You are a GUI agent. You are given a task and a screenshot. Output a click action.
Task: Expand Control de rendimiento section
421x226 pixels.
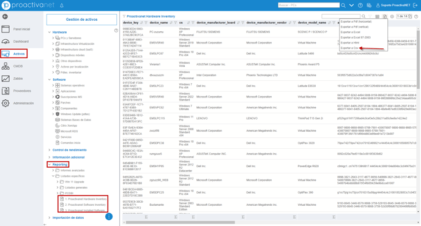50,150
